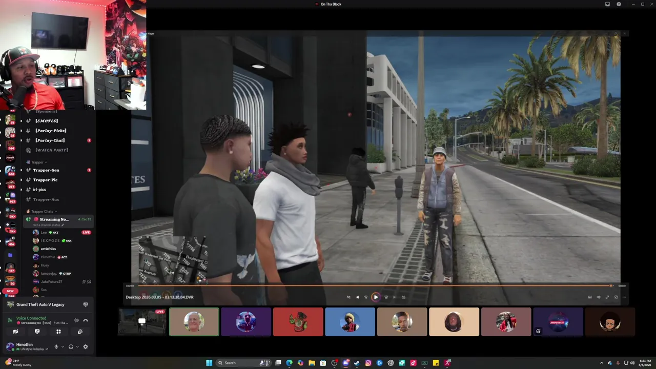Open headphones output options dropdown
The image size is (656, 369).
pos(77,347)
